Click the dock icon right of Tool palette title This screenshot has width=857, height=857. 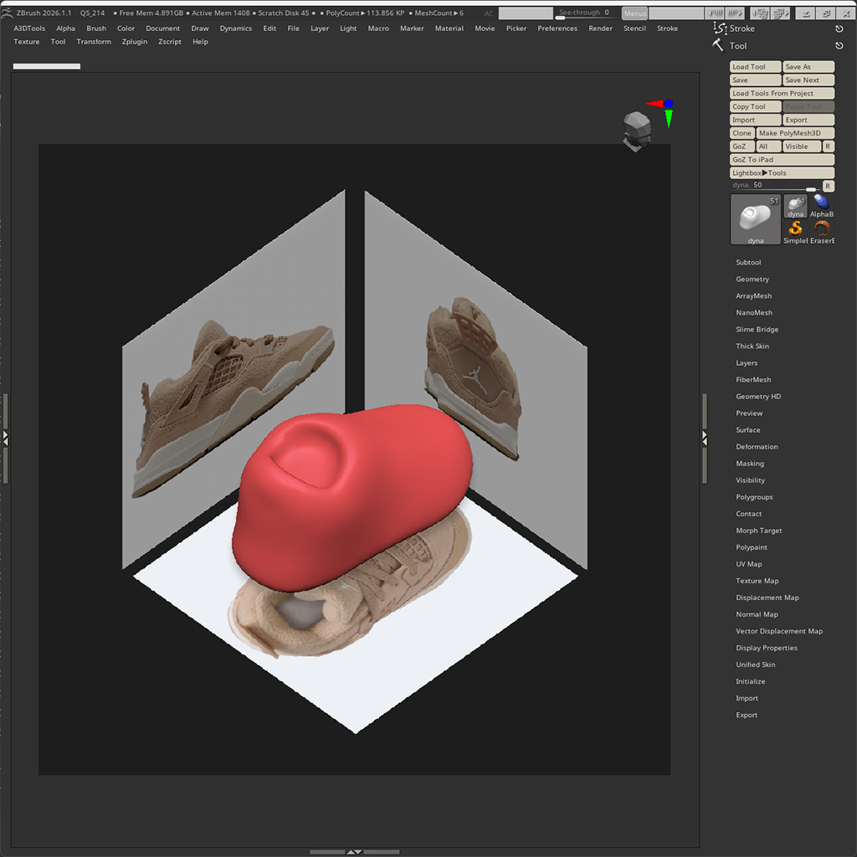839,46
